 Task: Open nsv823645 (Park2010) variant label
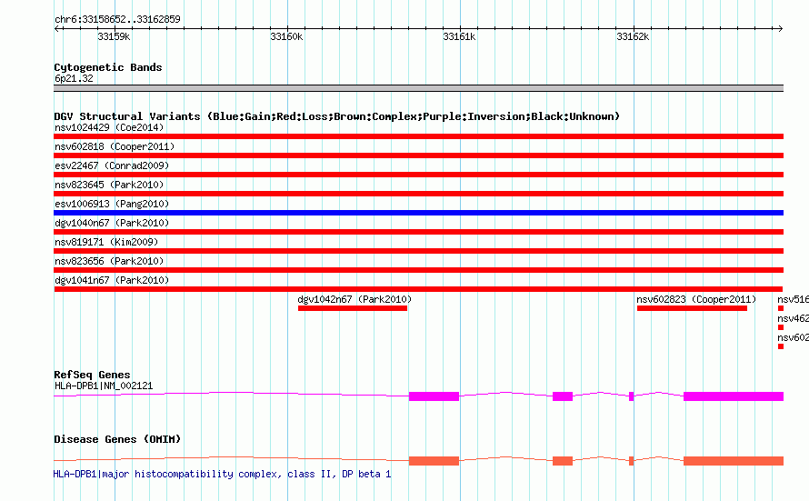click(109, 185)
